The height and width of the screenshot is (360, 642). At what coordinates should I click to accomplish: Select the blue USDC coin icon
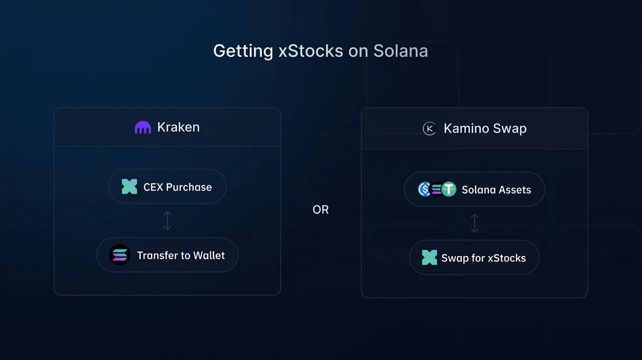(425, 189)
